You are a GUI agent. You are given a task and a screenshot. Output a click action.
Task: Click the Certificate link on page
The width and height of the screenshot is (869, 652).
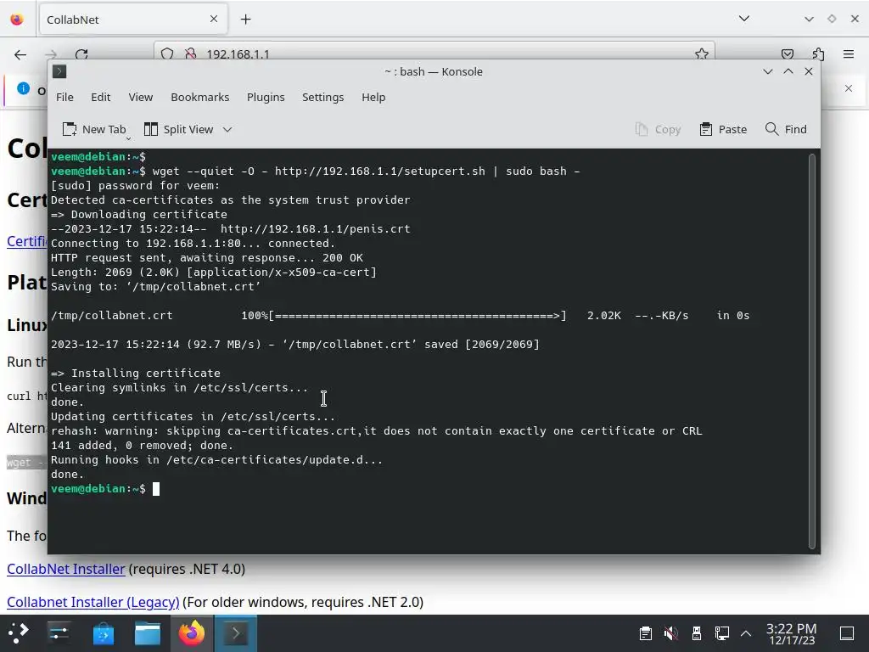pos(26,242)
